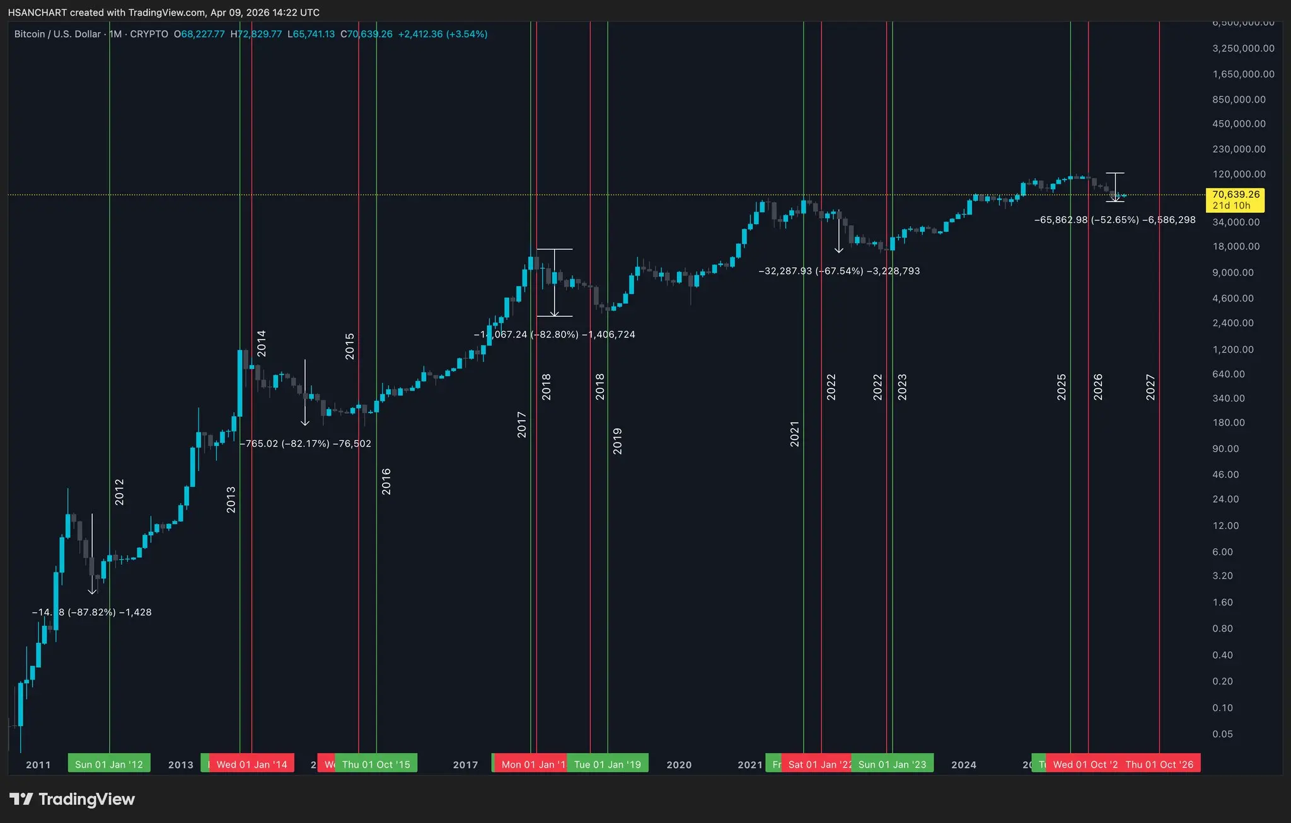The image size is (1291, 823).
Task: Click the 120,000.00 price axis label
Action: coord(1239,174)
